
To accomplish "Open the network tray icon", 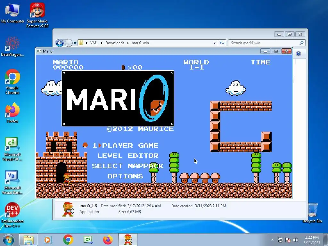I will pyautogui.click(x=280, y=240).
